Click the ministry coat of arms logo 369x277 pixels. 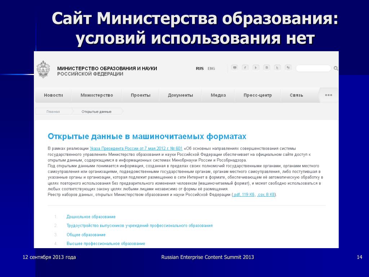43,69
